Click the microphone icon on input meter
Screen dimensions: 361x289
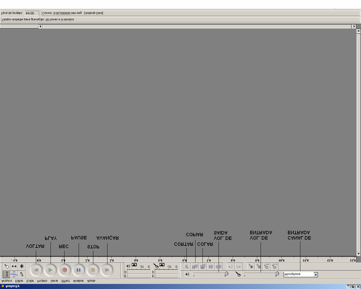pyautogui.click(x=156, y=266)
